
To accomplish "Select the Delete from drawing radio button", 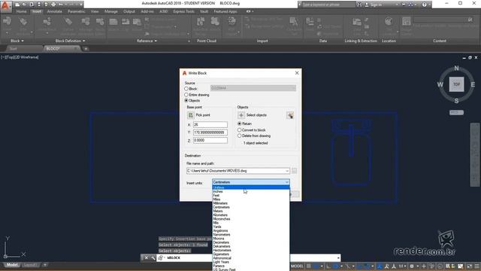I will (x=240, y=135).
